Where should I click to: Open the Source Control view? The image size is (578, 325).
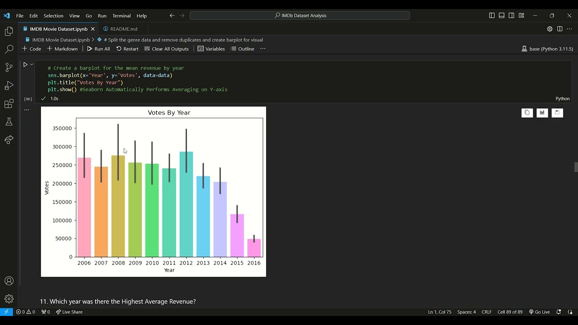click(9, 68)
